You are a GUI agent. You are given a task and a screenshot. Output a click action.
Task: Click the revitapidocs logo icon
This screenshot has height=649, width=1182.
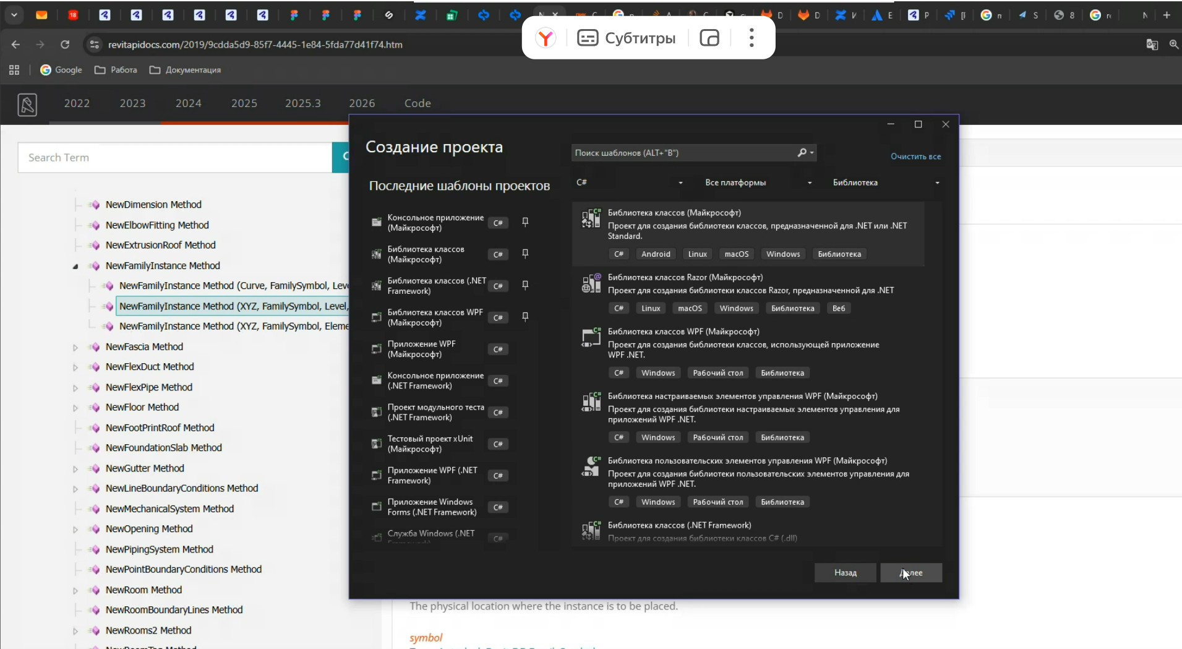(27, 105)
